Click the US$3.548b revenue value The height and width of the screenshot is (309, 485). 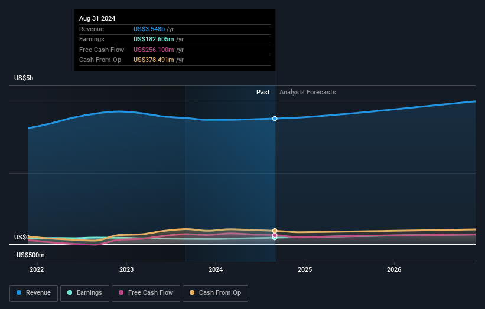coord(149,29)
